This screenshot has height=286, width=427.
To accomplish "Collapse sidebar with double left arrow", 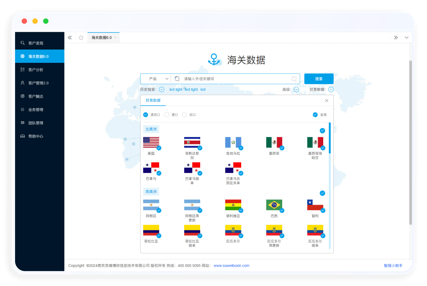I will pyautogui.click(x=70, y=38).
